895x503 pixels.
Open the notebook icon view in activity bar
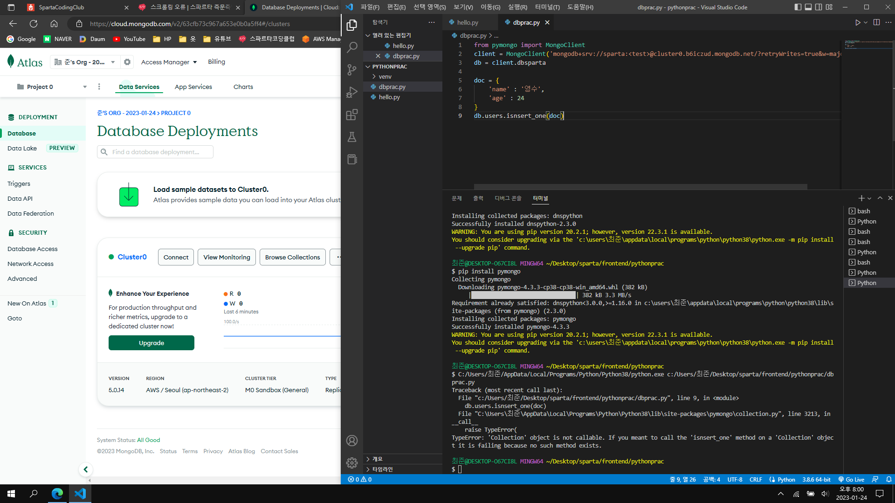click(352, 159)
